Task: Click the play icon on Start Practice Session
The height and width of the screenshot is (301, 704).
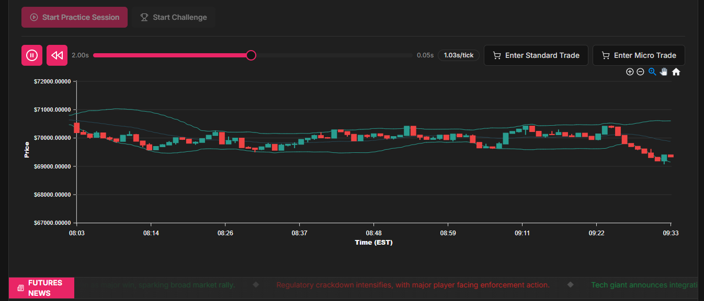Action: point(34,17)
